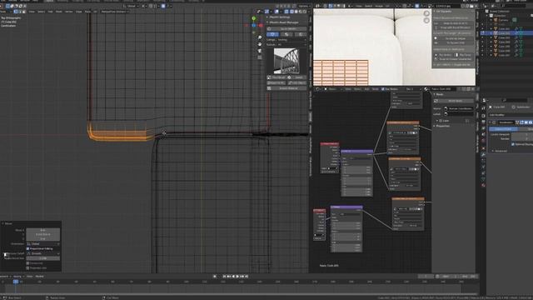The image size is (533, 300).
Task: Toggle perspective/orthographic grid icon
Action: 260,57
